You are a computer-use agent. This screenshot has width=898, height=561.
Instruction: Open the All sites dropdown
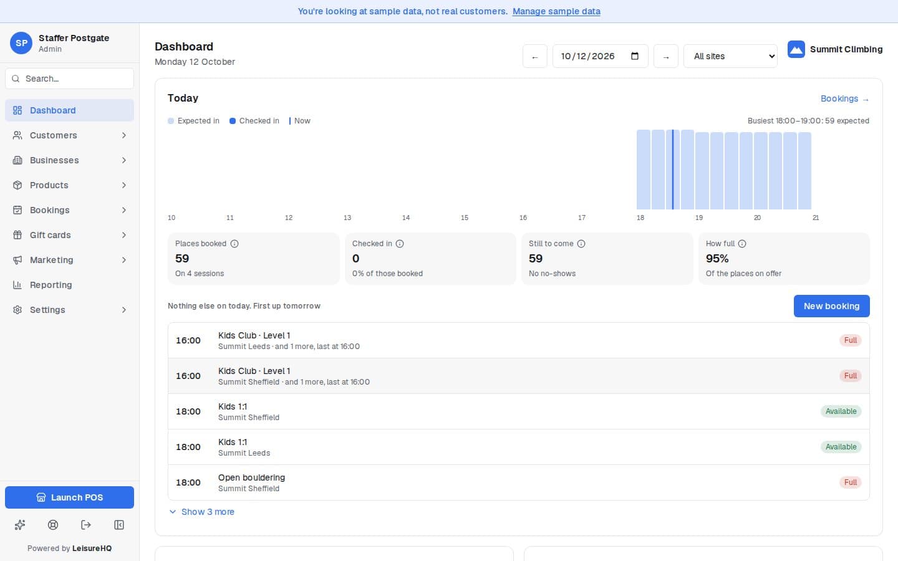[730, 56]
